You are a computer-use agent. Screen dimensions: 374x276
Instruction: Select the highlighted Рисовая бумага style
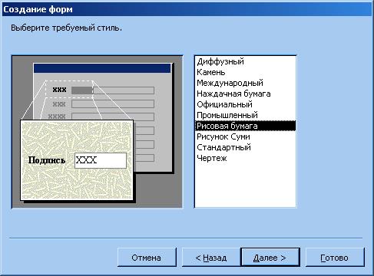tap(245, 126)
